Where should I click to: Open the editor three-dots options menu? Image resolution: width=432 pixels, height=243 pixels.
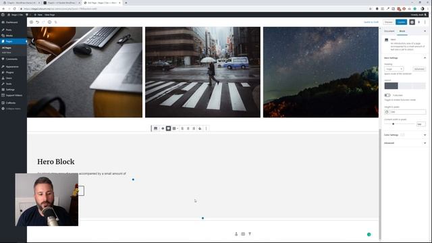pyautogui.click(x=425, y=22)
